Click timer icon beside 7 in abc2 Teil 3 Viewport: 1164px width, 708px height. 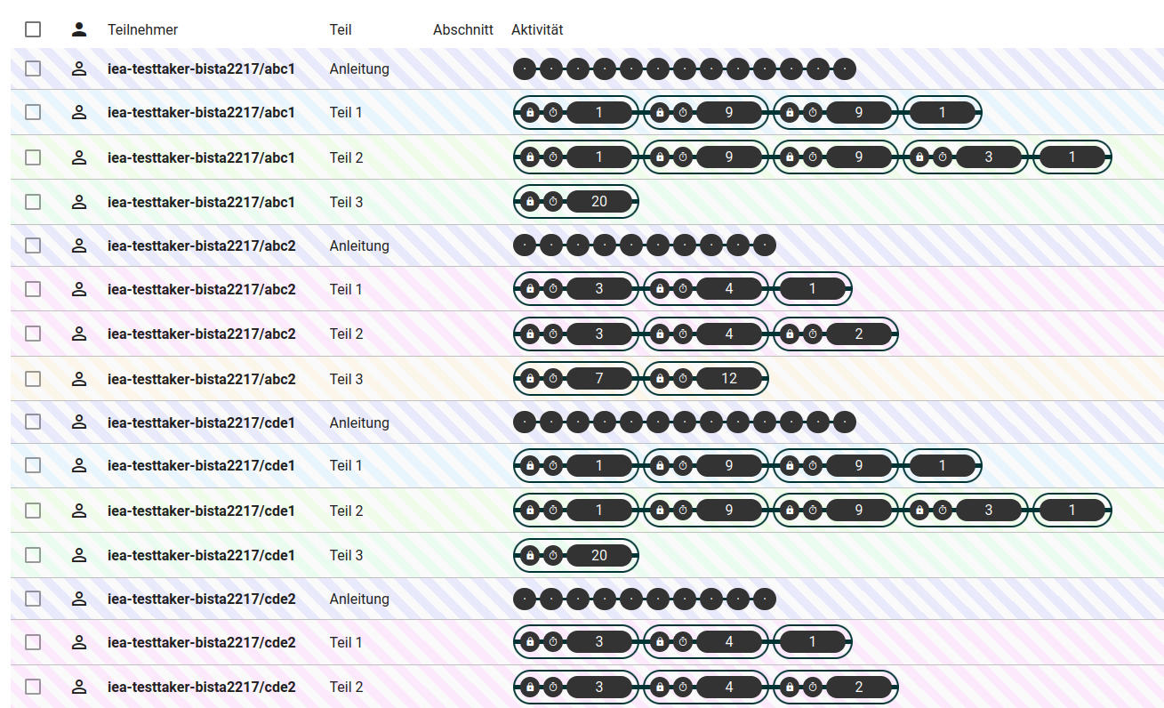pyautogui.click(x=553, y=379)
